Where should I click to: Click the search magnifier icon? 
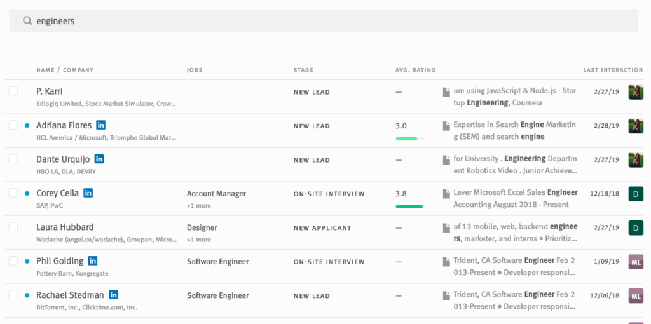click(x=27, y=20)
